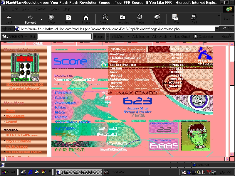Image resolution: width=235 pixels, height=176 pixels.
Task: Click the Logout sidebar link
Action: click(11, 121)
